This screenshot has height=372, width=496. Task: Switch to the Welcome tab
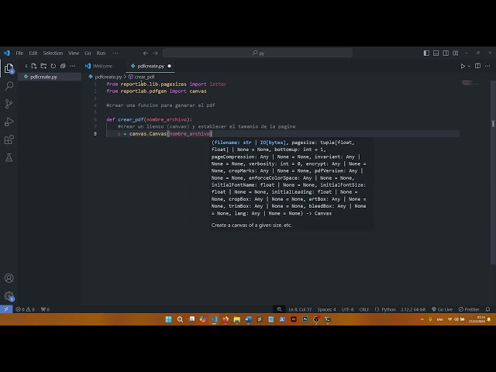tap(102, 66)
